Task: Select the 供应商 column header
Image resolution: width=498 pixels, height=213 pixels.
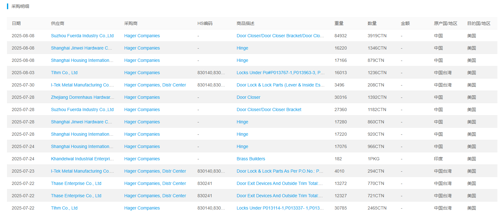Action: [57, 23]
